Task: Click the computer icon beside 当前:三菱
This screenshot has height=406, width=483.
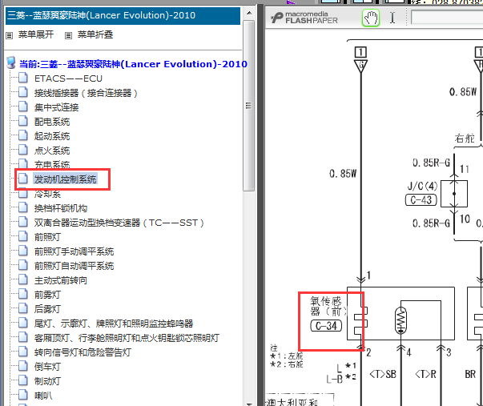Action: [x=11, y=62]
